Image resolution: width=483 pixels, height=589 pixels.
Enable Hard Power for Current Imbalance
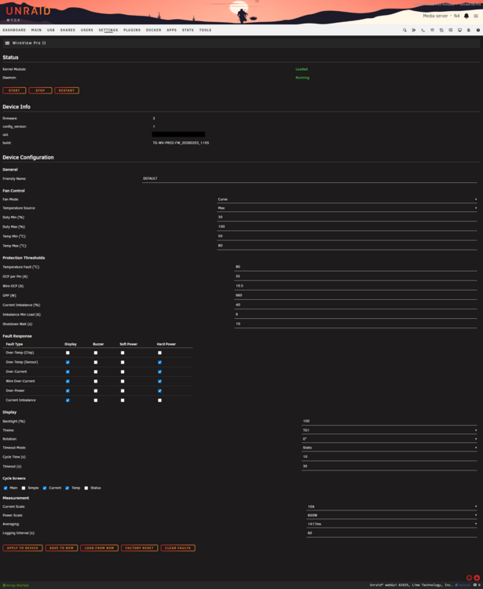coord(159,401)
